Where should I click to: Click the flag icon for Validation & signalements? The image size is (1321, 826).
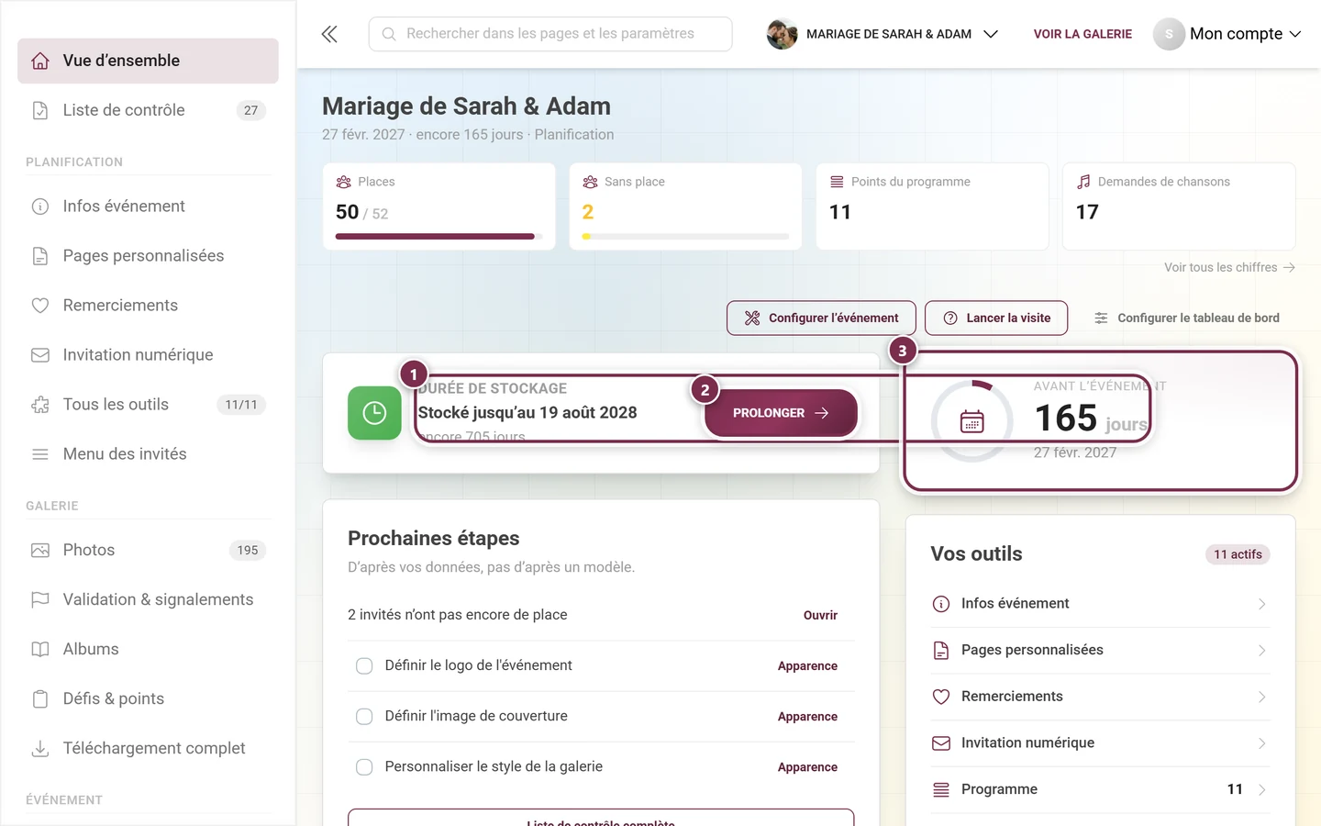click(x=40, y=599)
